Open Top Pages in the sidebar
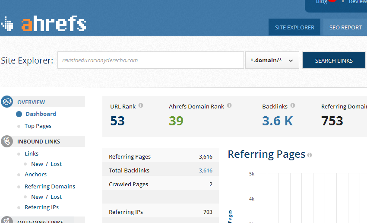 point(38,126)
